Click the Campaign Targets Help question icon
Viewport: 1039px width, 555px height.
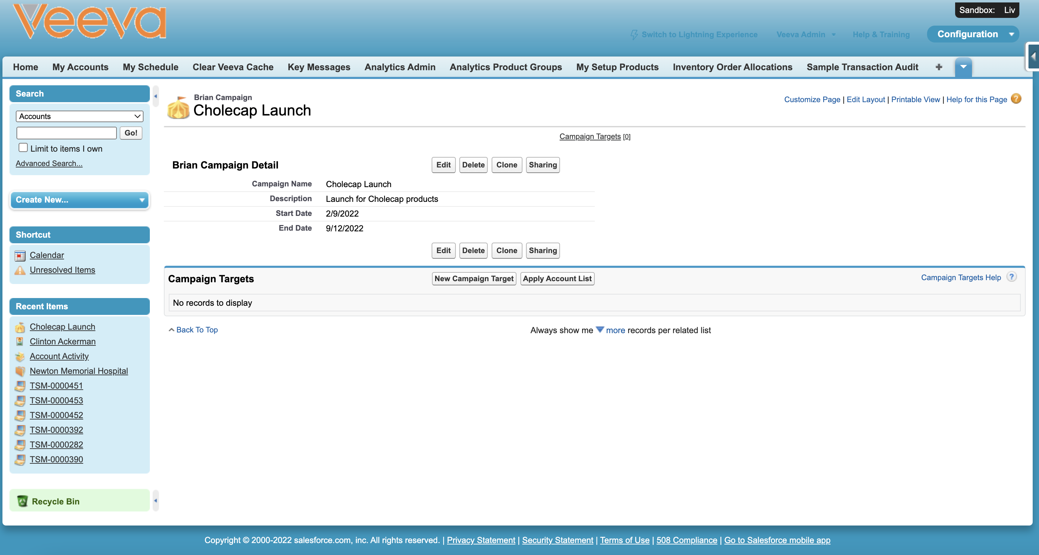pos(1011,277)
